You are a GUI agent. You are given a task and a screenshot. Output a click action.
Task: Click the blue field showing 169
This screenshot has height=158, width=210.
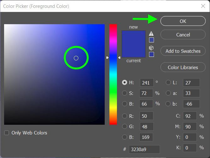tap(146, 137)
